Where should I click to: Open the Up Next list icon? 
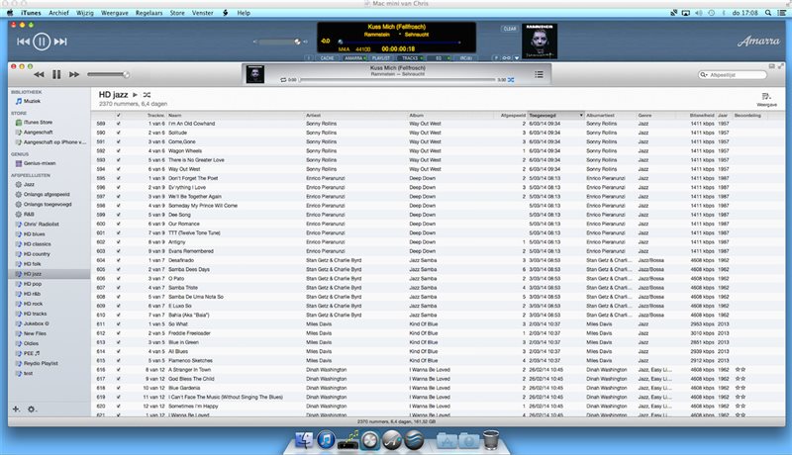click(540, 74)
